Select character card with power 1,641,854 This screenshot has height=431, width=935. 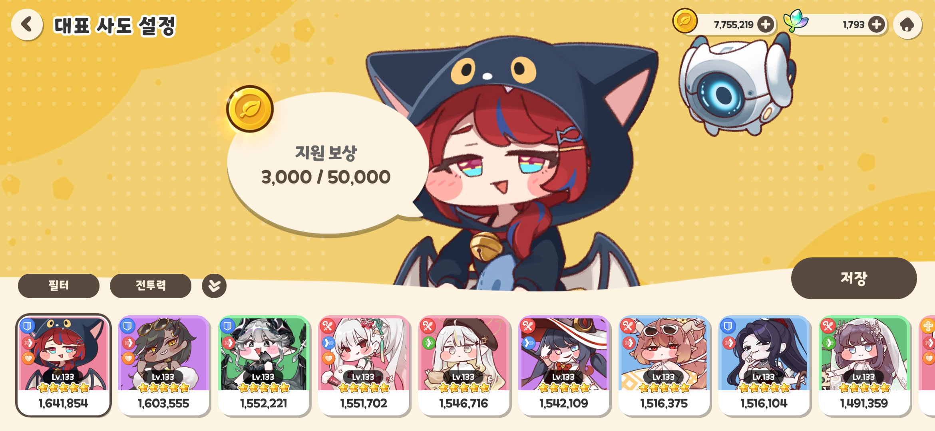pyautogui.click(x=63, y=365)
